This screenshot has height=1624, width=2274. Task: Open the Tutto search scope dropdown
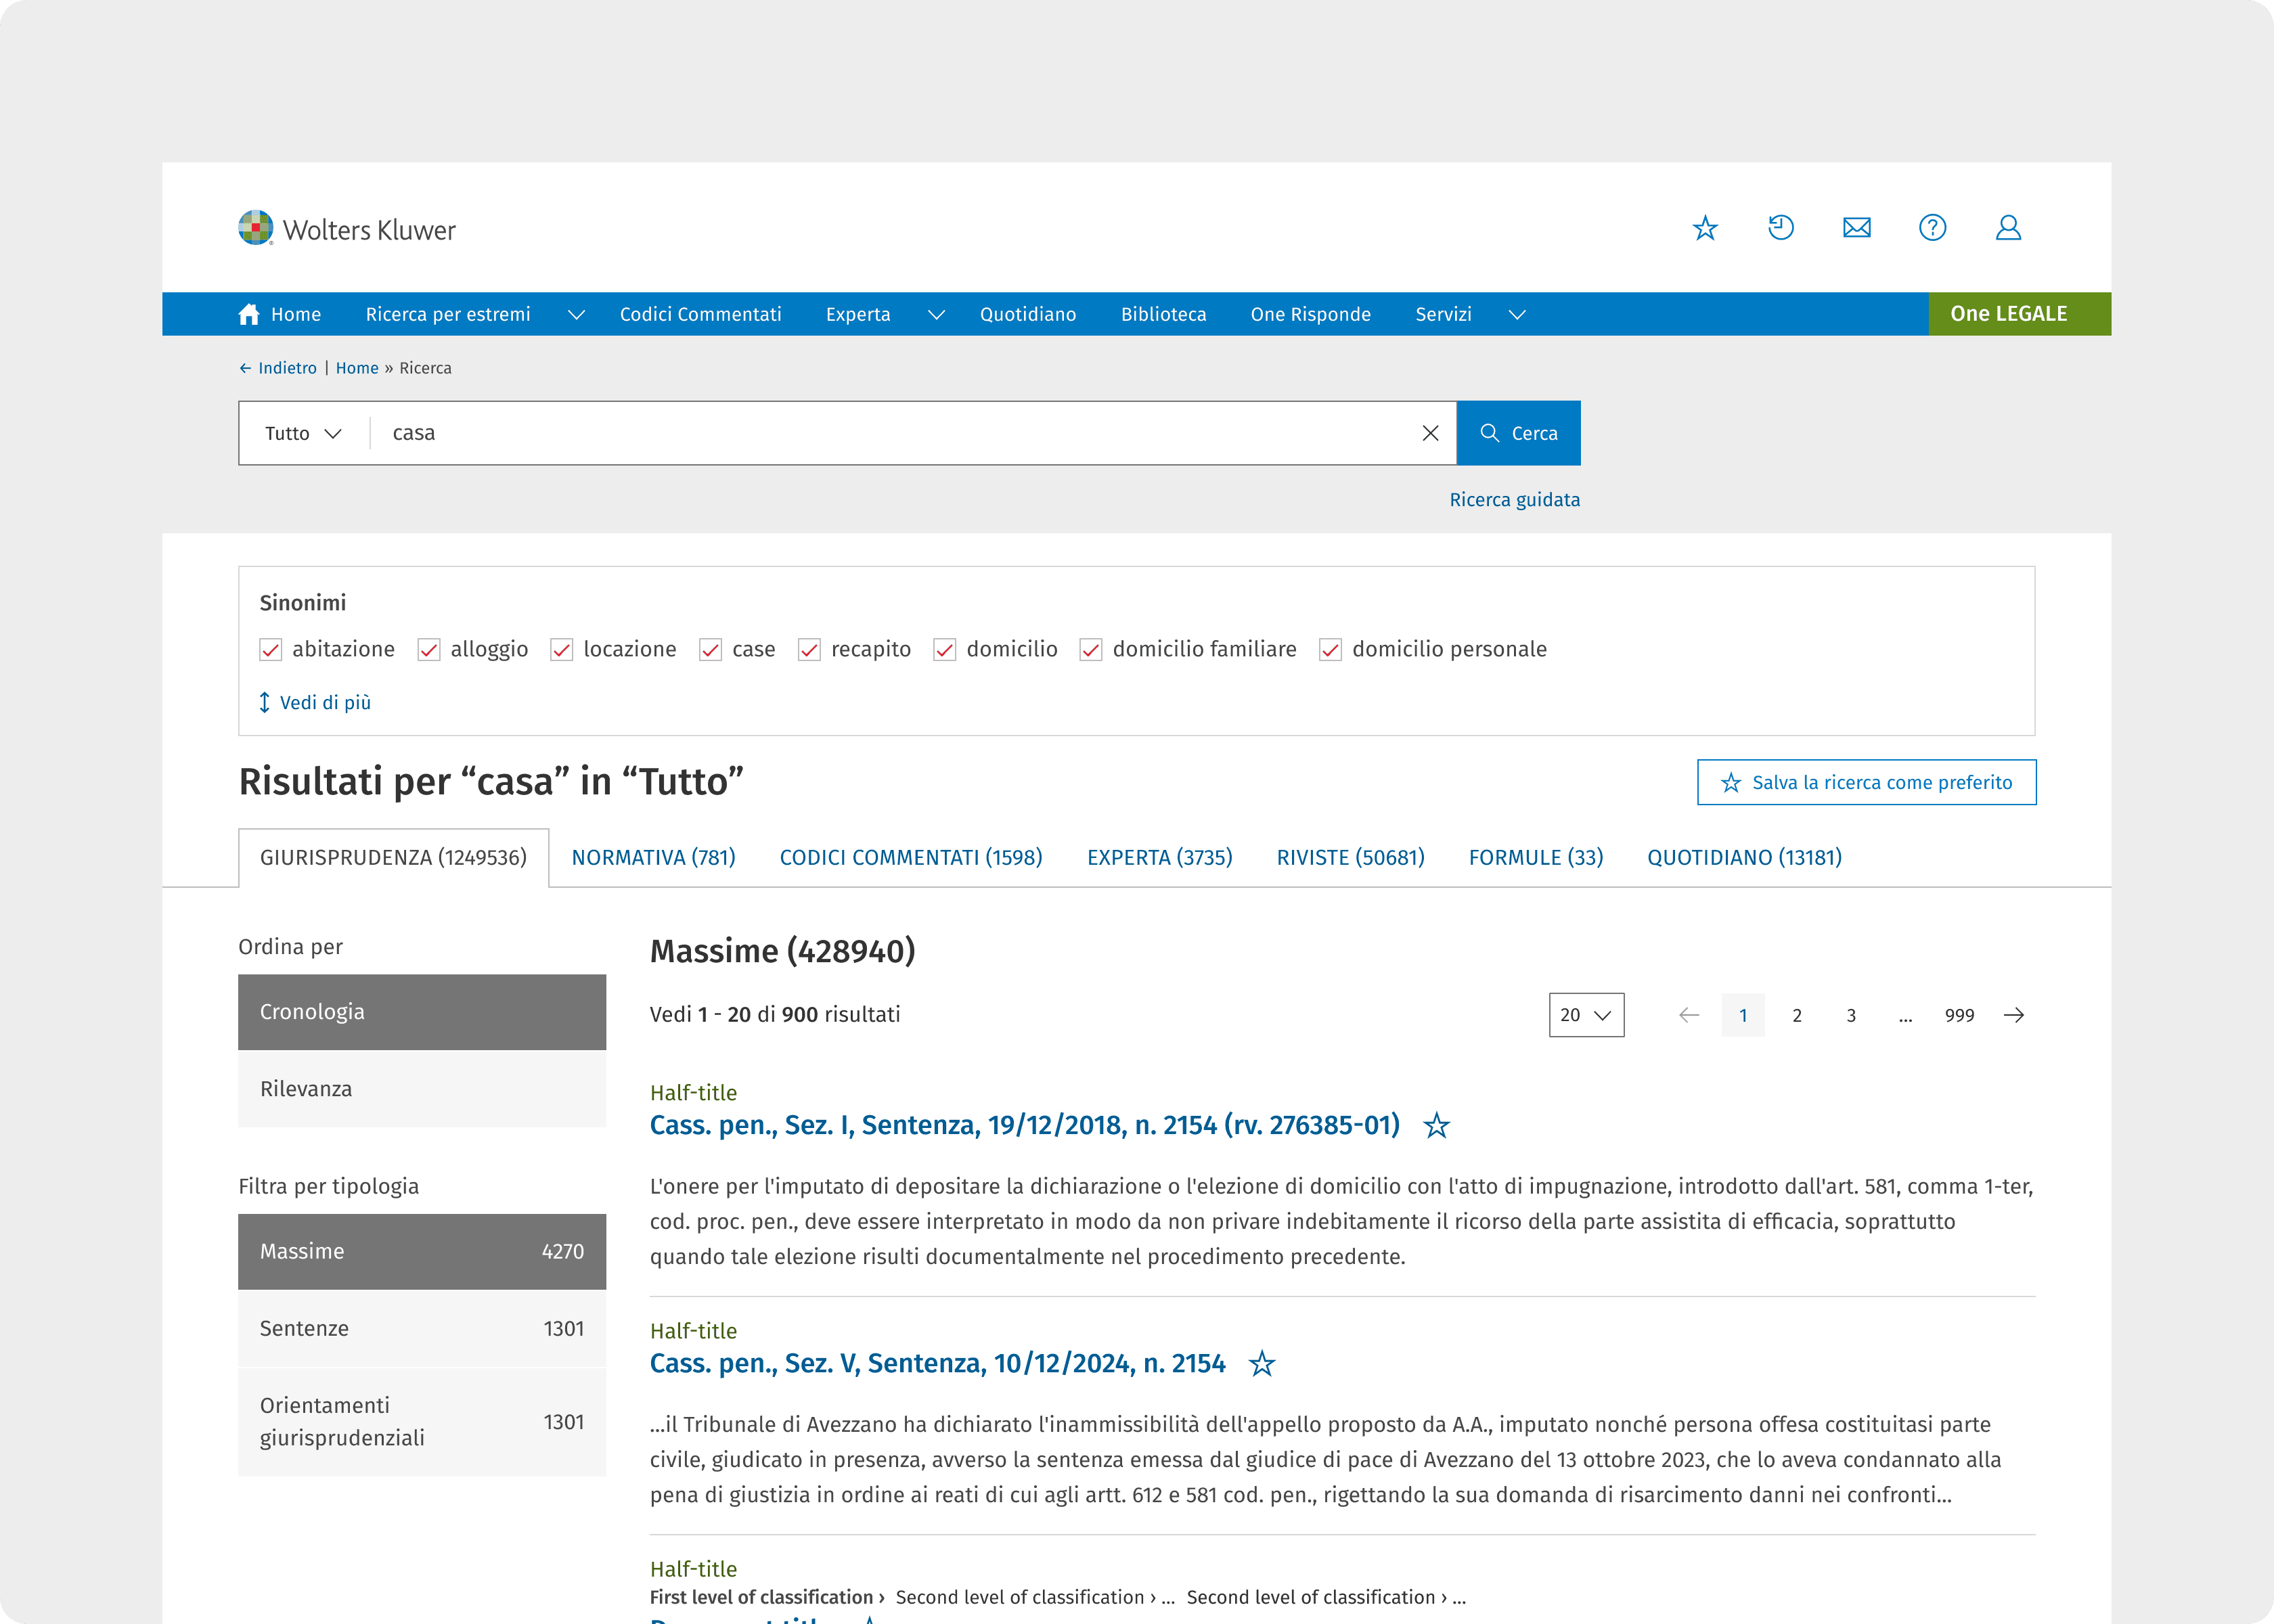point(303,433)
